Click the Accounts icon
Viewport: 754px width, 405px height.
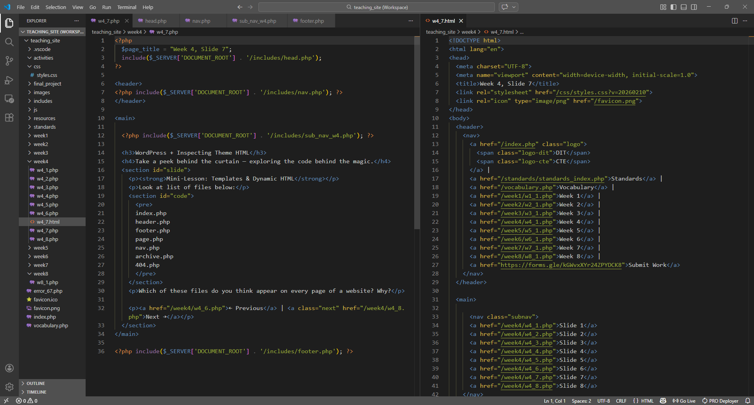pos(9,368)
